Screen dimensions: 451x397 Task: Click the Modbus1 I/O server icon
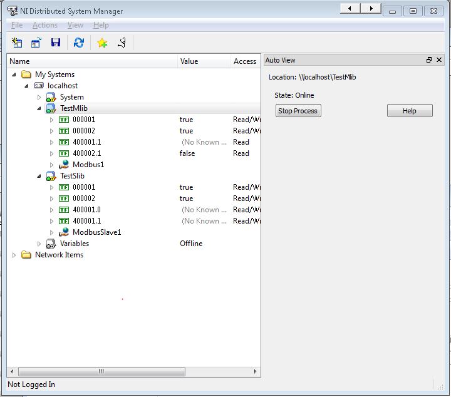64,165
